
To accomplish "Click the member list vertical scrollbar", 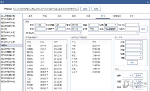I will [66, 52].
